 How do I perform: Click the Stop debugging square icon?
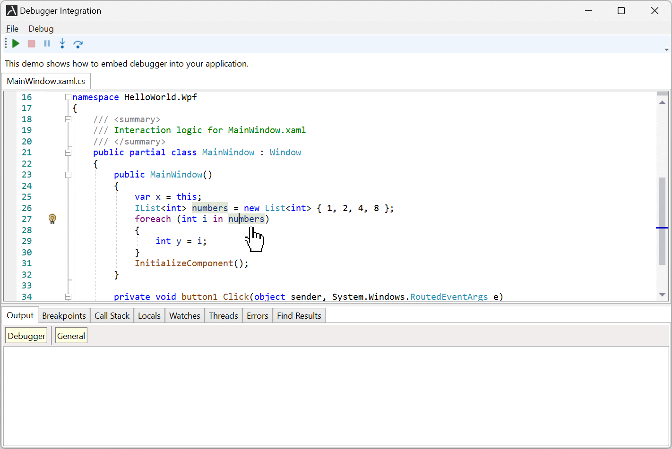[x=32, y=43]
